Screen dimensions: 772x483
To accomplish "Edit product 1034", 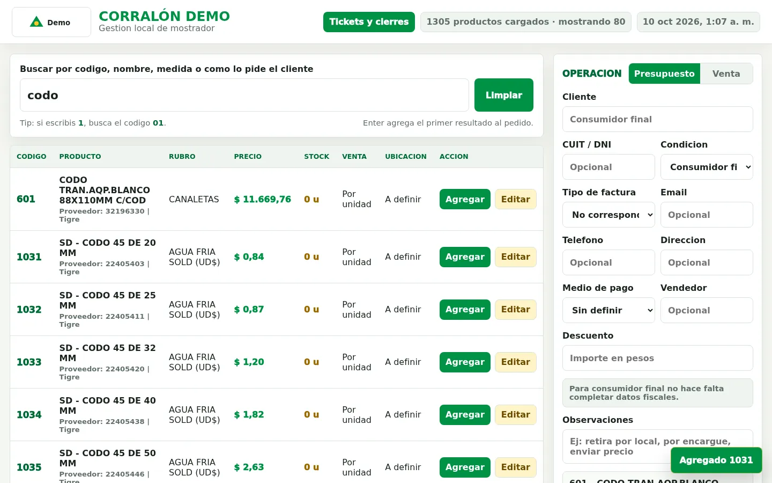I will coord(516,415).
